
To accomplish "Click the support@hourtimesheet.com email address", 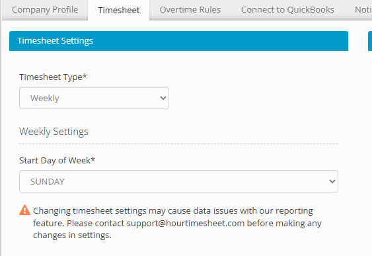I will tap(185, 223).
